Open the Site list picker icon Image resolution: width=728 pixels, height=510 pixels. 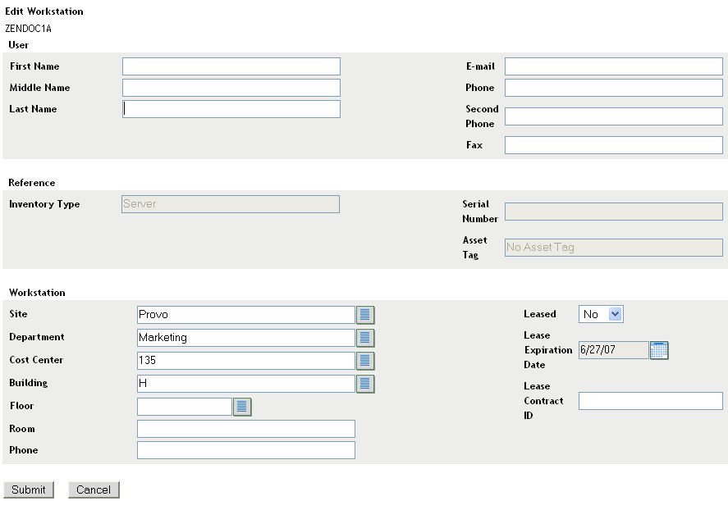coord(365,315)
